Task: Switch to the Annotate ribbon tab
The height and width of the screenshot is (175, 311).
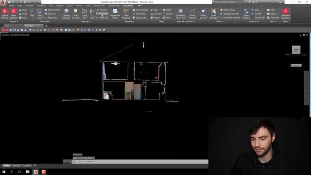Action: coord(29,6)
